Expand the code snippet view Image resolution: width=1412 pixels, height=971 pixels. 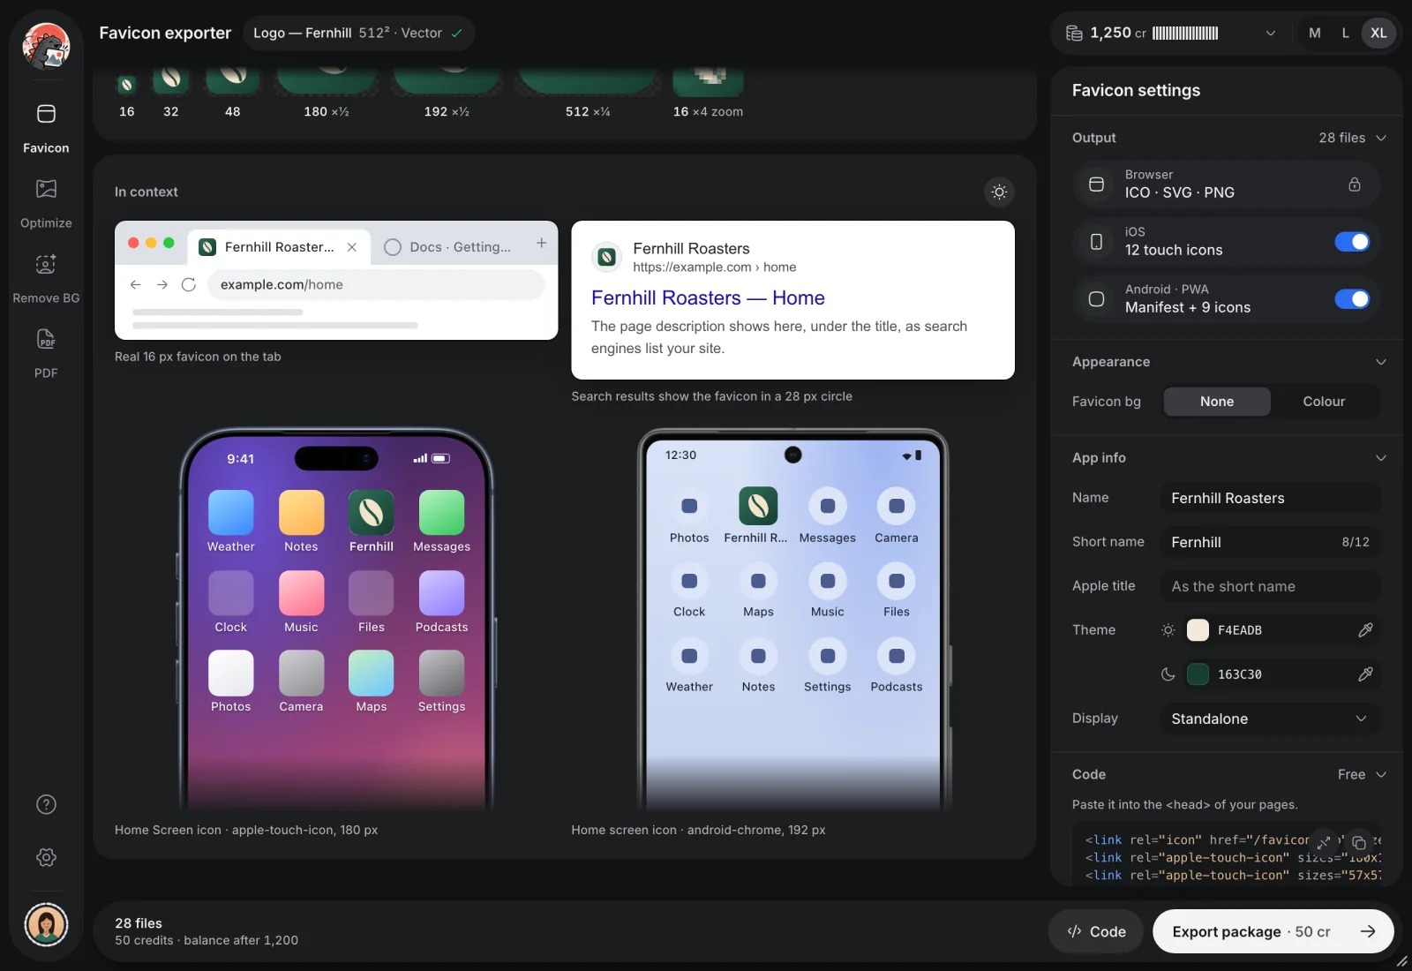click(x=1323, y=841)
